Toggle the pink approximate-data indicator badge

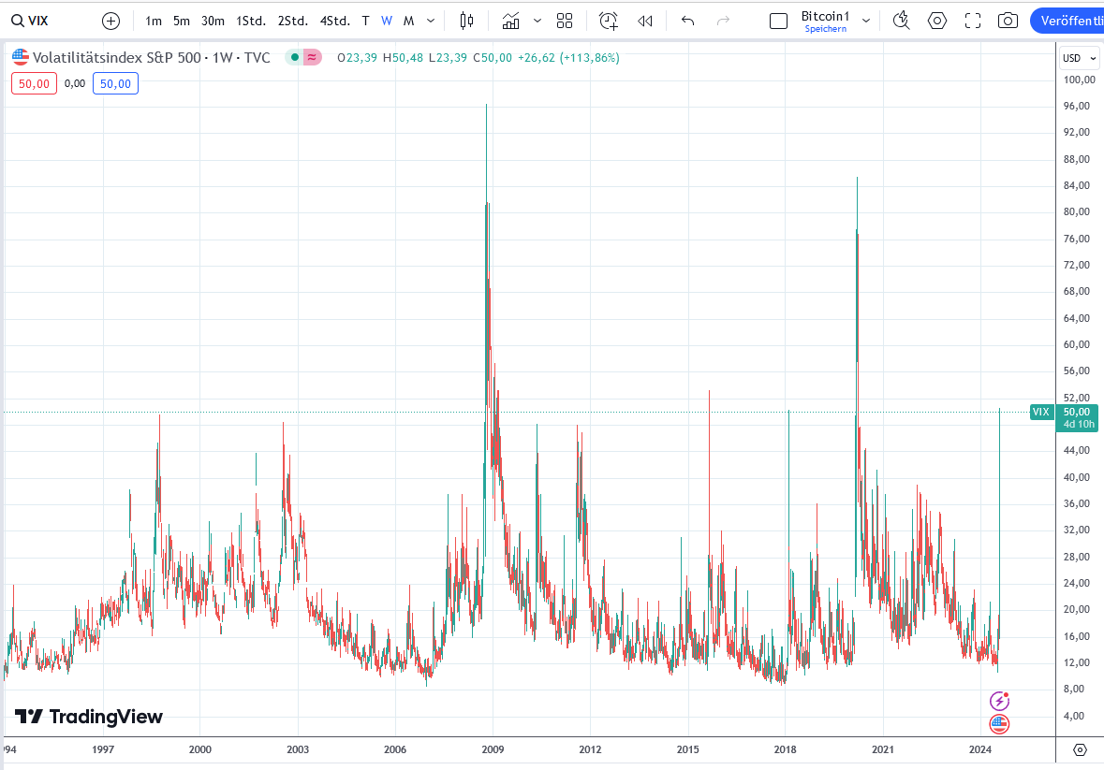tap(313, 58)
